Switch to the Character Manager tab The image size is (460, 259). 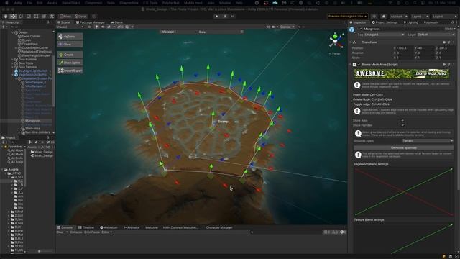pos(219,227)
